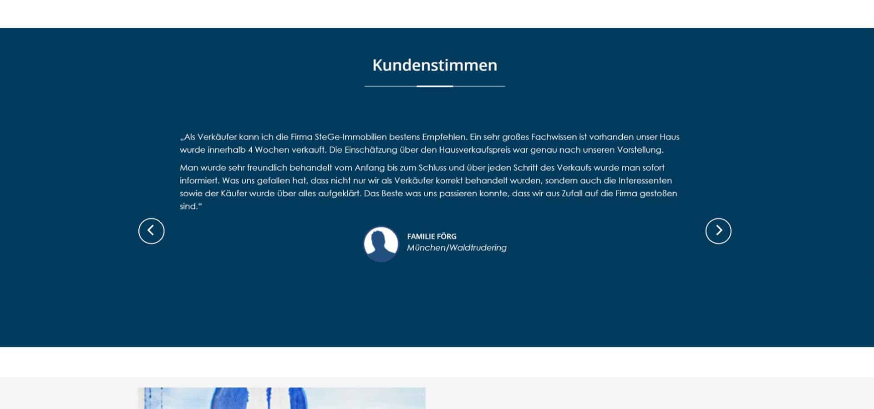Screen dimensions: 874x409
Task: Go to the previous testimonial with left arrow
Action: coord(151,231)
